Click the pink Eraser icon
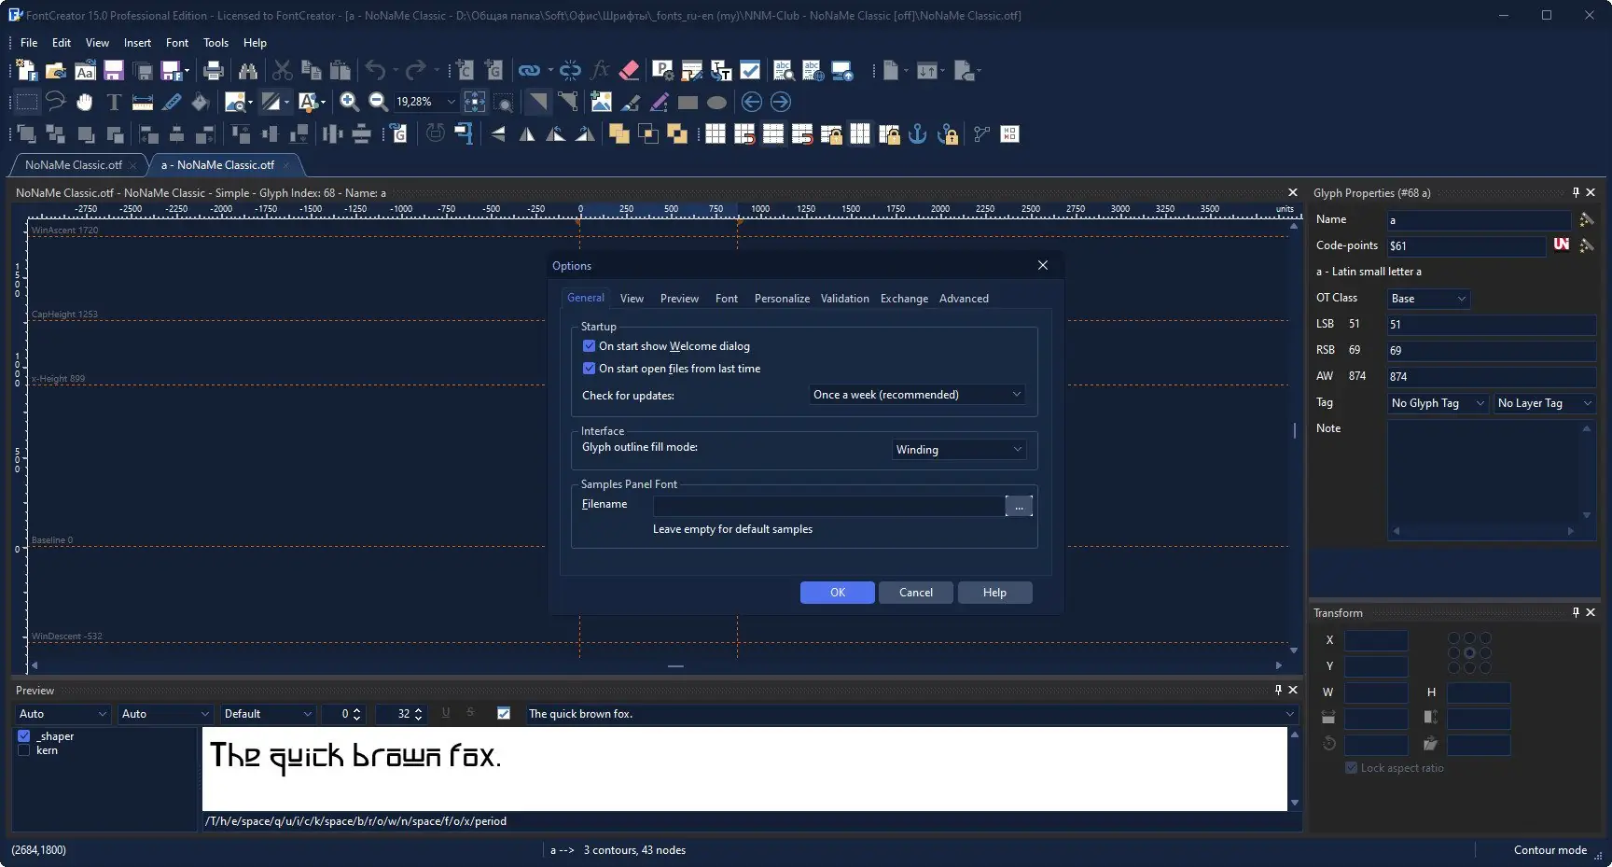The height and width of the screenshot is (867, 1612). (x=629, y=70)
